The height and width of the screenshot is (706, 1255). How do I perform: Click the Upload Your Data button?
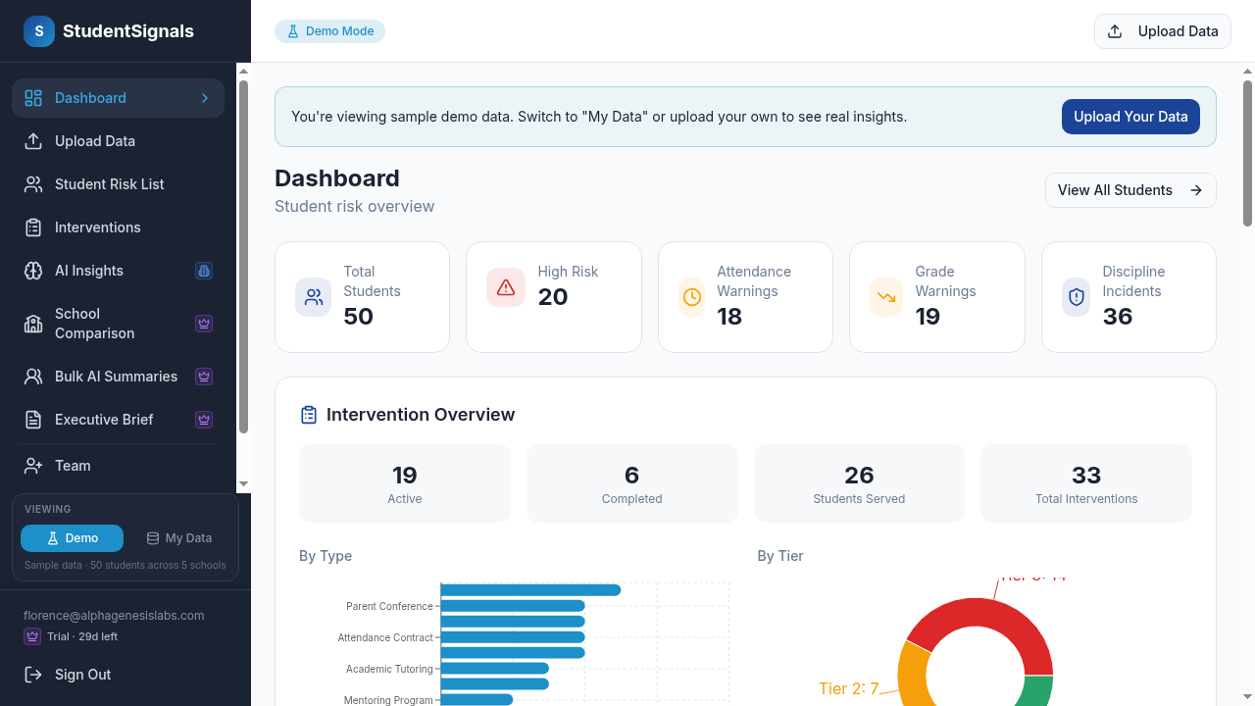[x=1130, y=117]
